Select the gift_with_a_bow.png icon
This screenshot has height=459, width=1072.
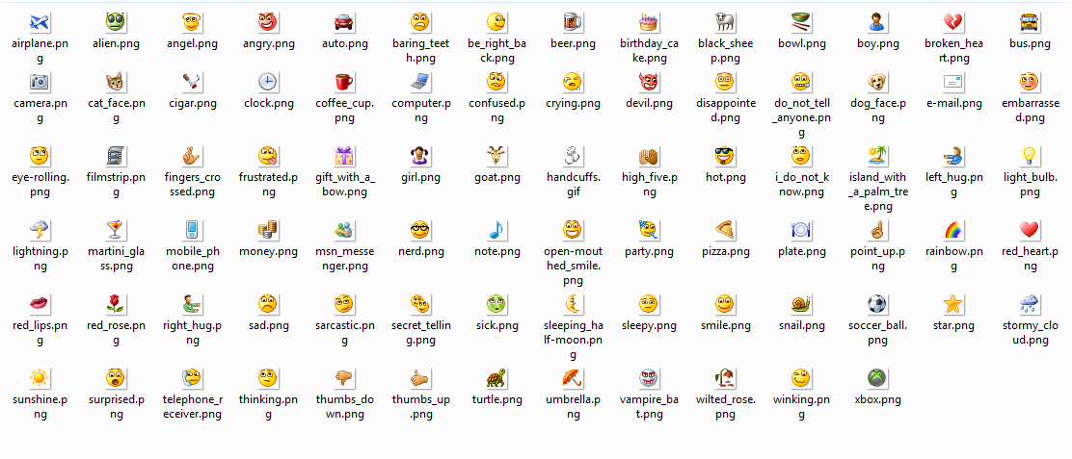click(344, 157)
